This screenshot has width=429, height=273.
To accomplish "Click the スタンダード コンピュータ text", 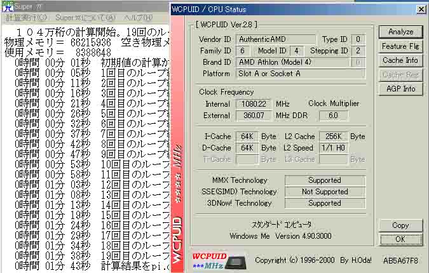I will [x=282, y=225].
